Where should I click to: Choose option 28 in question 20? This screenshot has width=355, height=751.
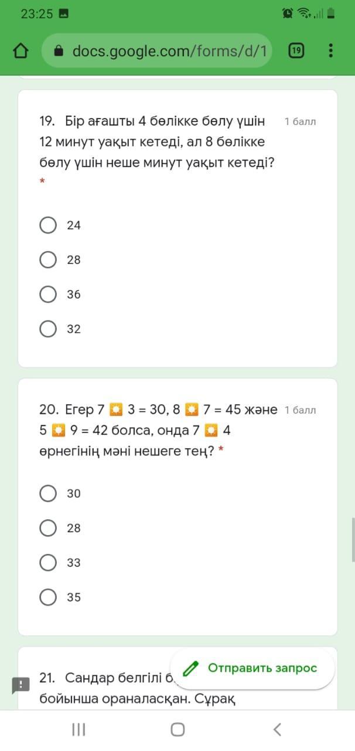(48, 528)
